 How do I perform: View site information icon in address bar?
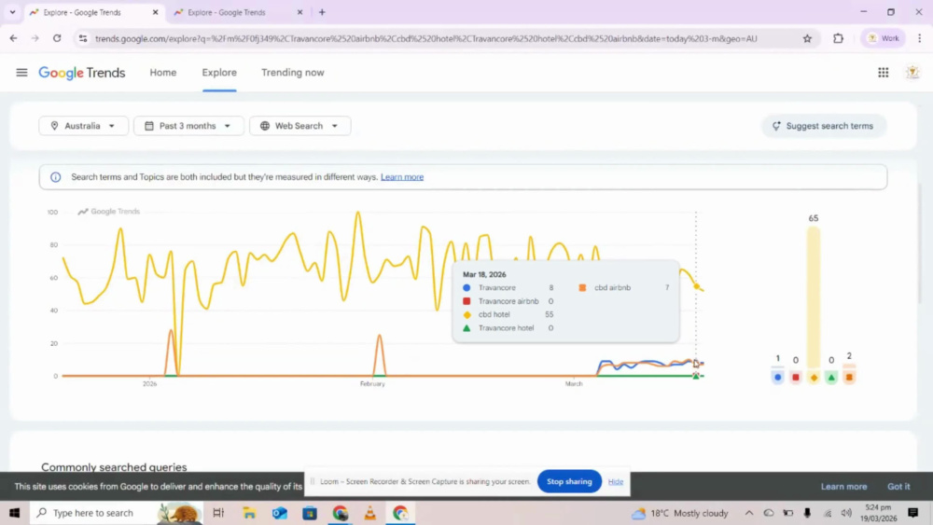[83, 38]
